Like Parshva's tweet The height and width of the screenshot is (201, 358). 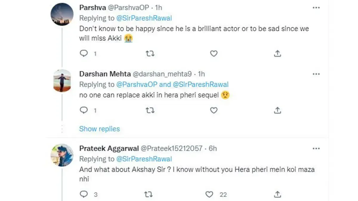tap(214, 54)
